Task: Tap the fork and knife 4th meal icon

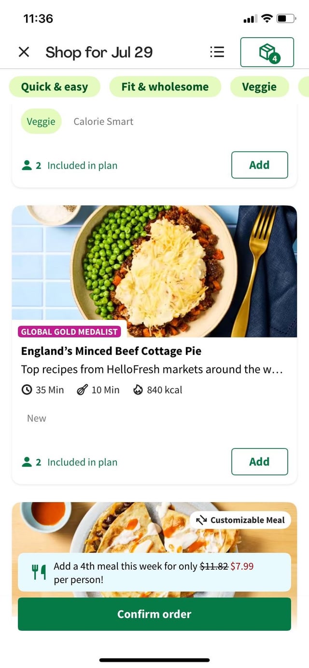Action: pos(39,572)
